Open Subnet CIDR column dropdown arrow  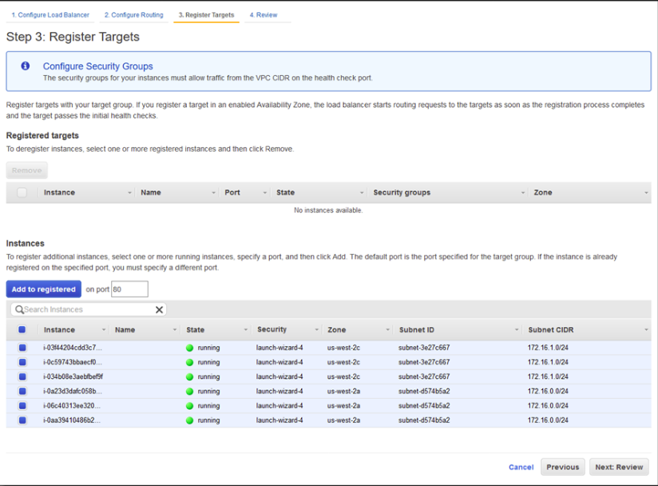click(646, 330)
